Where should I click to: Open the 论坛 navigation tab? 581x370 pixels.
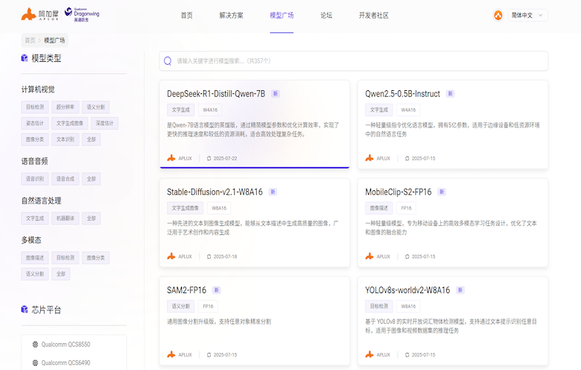click(x=326, y=15)
